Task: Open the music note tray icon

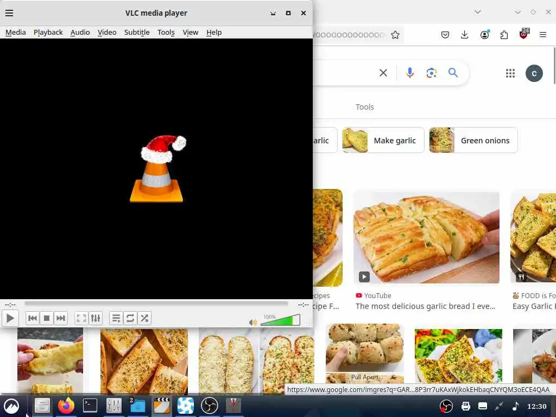Action: (515, 406)
